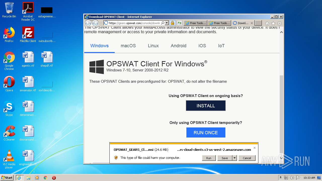Open Google Chrome desktop shortcut
The width and height of the screenshot is (322, 181).
(x=9, y=61)
